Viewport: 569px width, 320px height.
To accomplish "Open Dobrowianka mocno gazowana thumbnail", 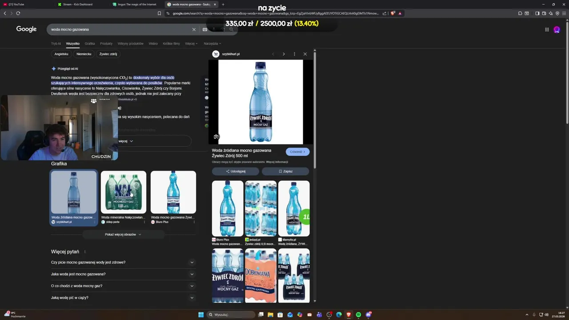I will (260, 276).
